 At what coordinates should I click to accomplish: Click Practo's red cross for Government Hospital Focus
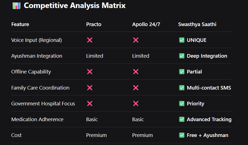click(x=90, y=104)
